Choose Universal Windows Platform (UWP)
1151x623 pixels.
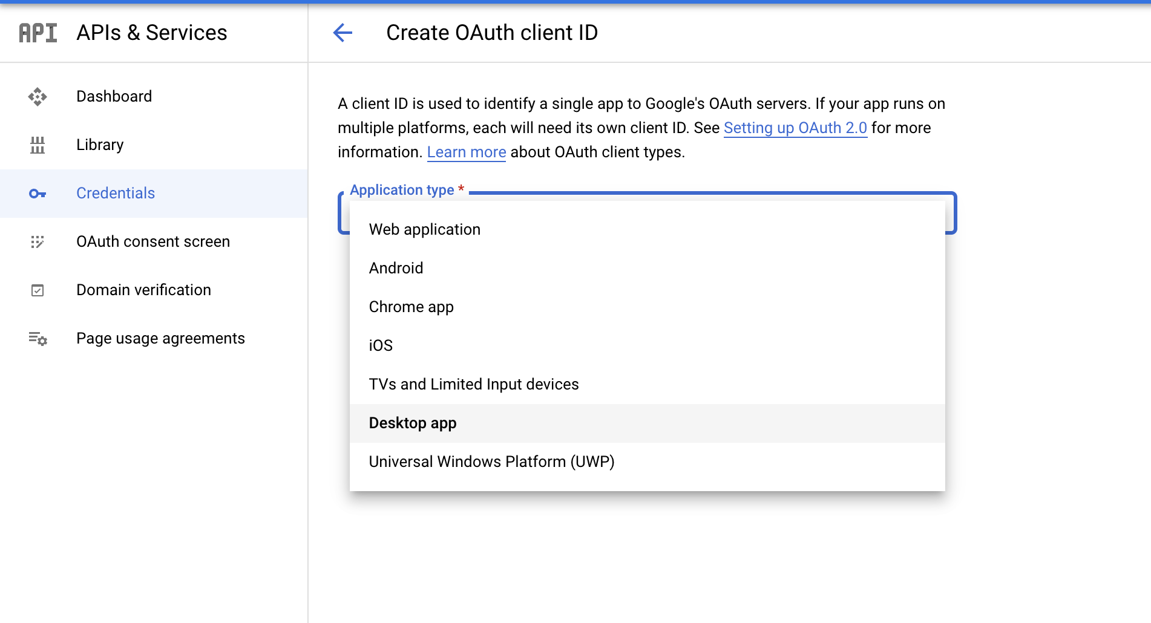pyautogui.click(x=648, y=462)
